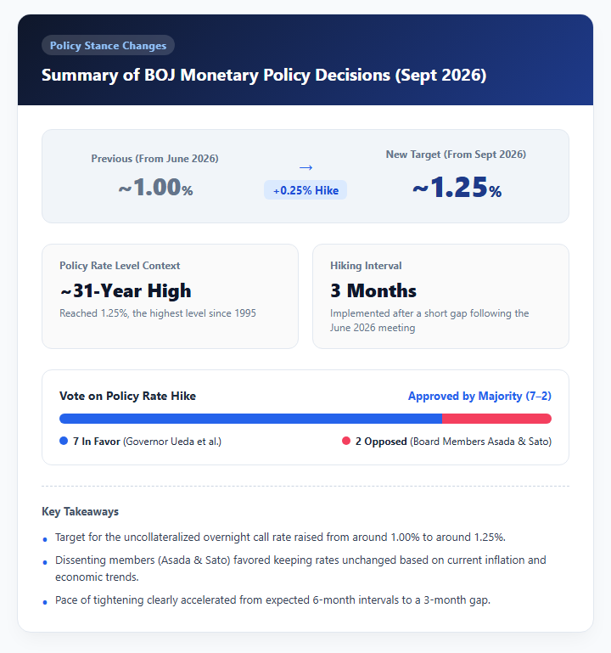The image size is (611, 653).
Task: Click the Vote on Policy Rate Hike title
Action: tap(127, 396)
